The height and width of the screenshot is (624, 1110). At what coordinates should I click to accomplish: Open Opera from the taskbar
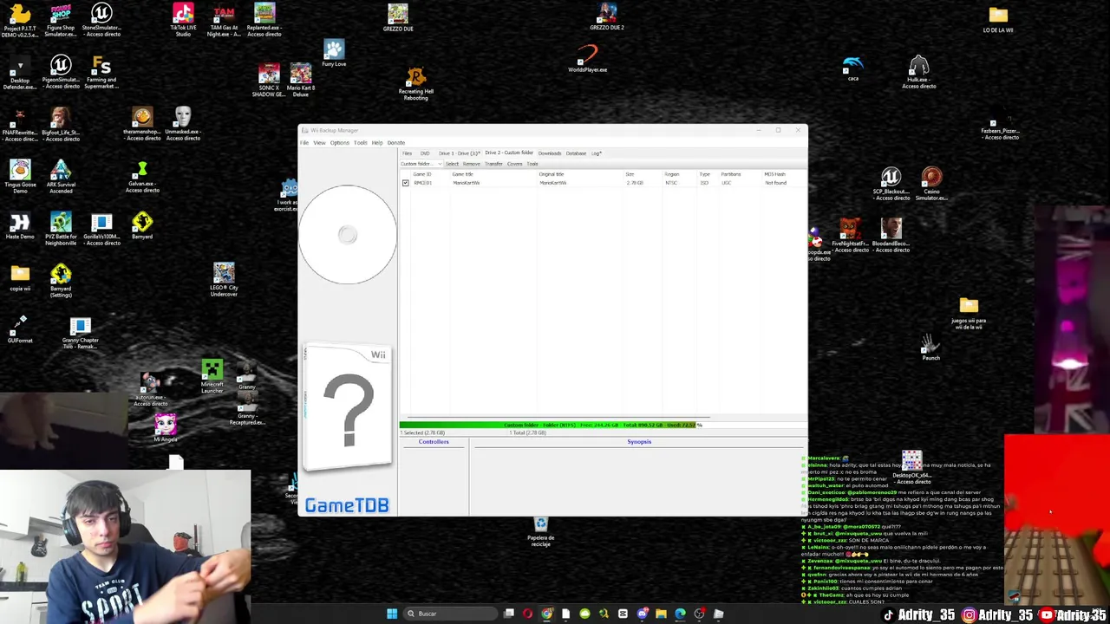527,614
